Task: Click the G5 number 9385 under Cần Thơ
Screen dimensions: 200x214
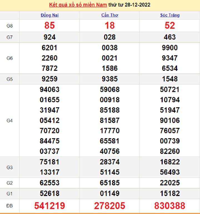Action: click(x=109, y=79)
